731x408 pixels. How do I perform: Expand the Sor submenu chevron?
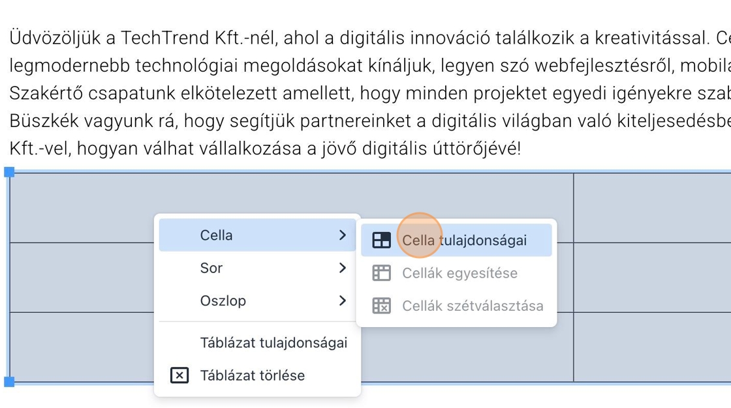pos(342,268)
